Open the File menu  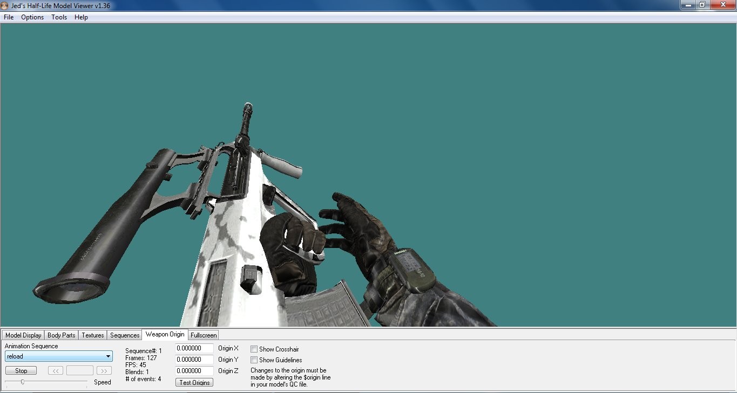click(x=8, y=17)
